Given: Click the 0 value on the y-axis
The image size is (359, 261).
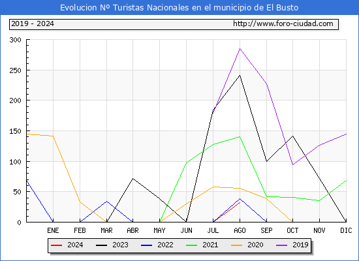Looking at the screenshot, I should (19, 223).
